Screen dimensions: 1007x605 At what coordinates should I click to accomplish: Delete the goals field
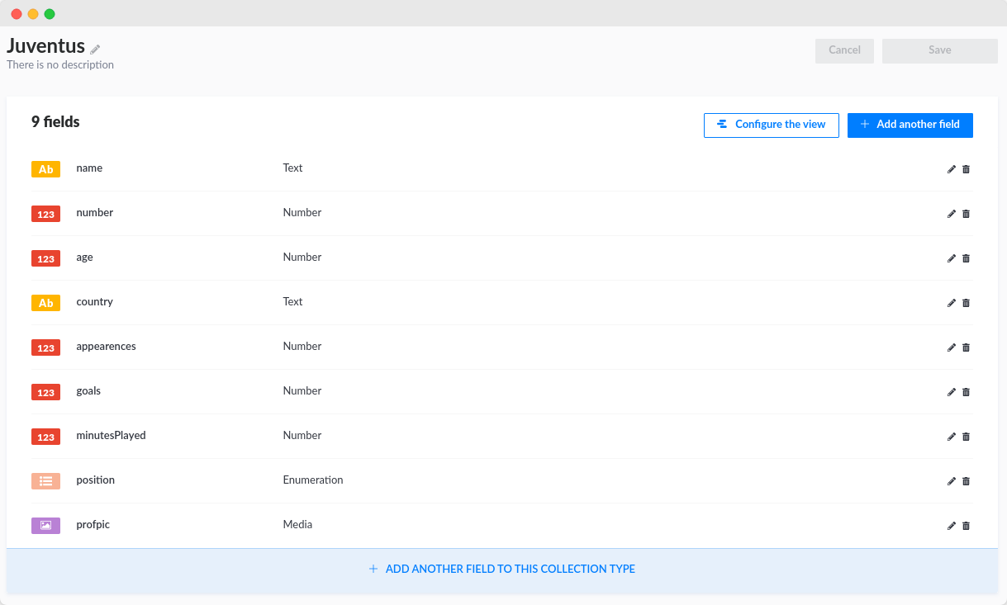[x=967, y=392]
